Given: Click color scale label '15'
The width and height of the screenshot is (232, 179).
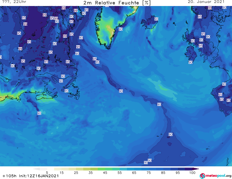Looking at the screenshot, I should coord(61,173).
